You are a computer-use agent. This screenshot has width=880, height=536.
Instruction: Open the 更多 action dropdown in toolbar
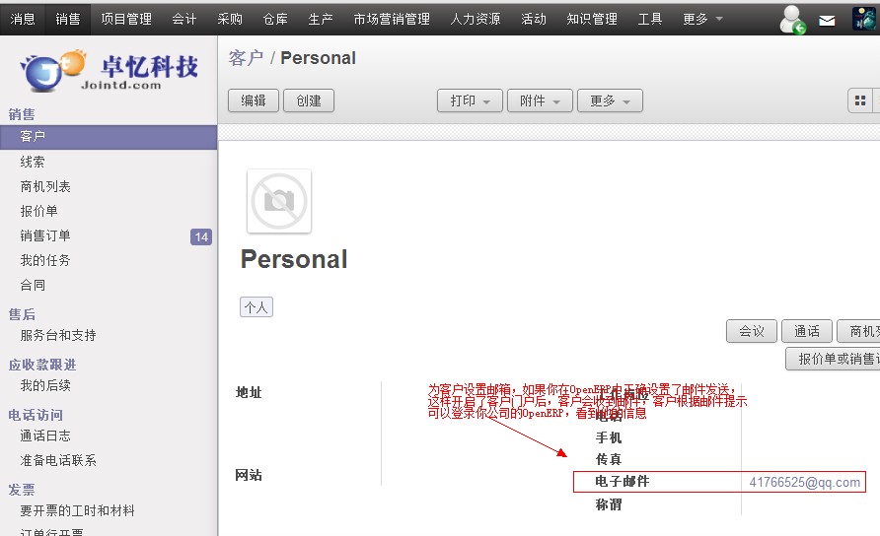(611, 100)
